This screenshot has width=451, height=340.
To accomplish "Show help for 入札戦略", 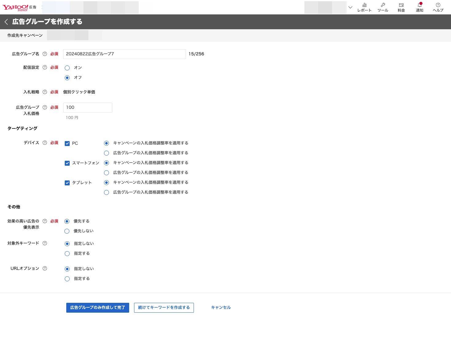I will pos(45,92).
